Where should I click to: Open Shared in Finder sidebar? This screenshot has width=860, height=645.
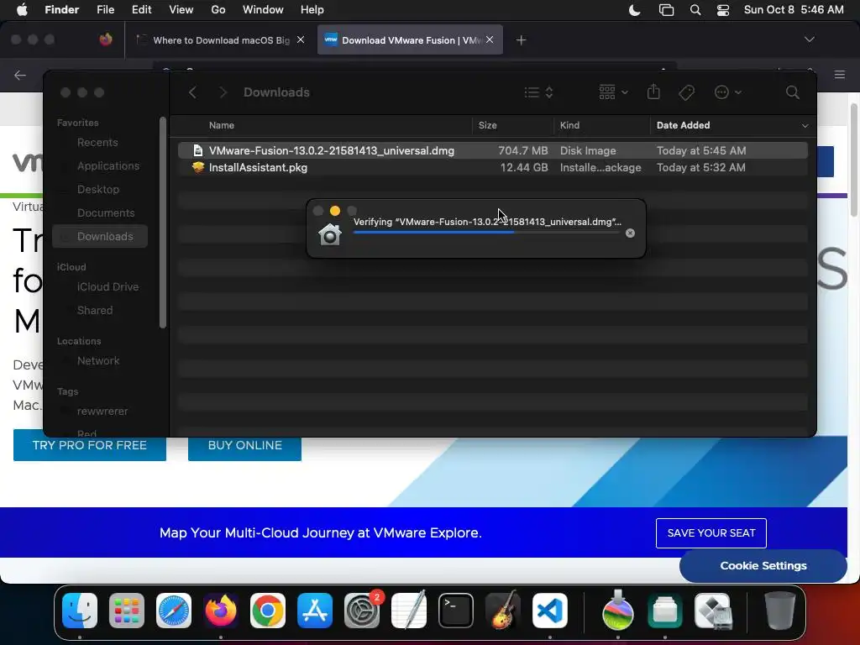(94, 311)
